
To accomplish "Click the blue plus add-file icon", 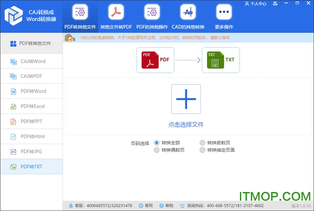I will coord(186,99).
